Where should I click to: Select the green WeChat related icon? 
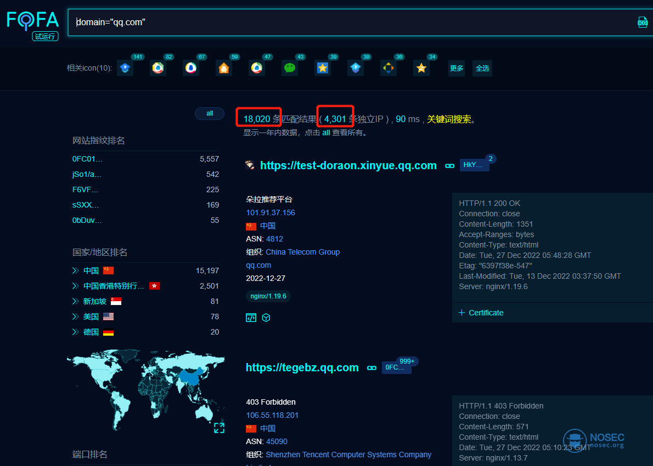(x=290, y=68)
